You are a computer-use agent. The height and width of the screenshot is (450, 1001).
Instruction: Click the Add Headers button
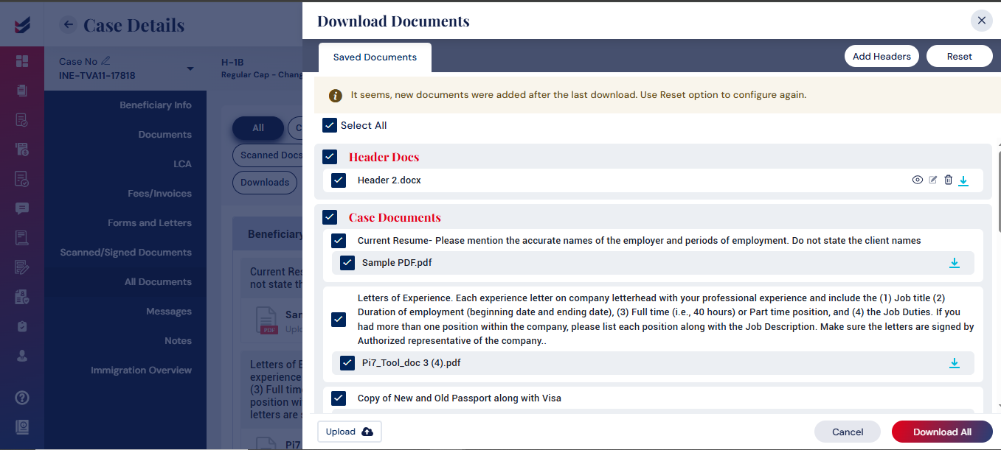pos(881,57)
